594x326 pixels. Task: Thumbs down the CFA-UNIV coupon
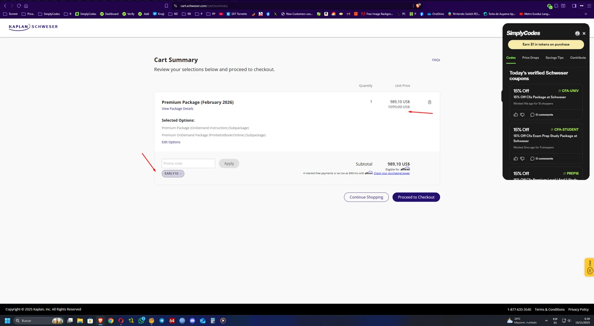522,115
